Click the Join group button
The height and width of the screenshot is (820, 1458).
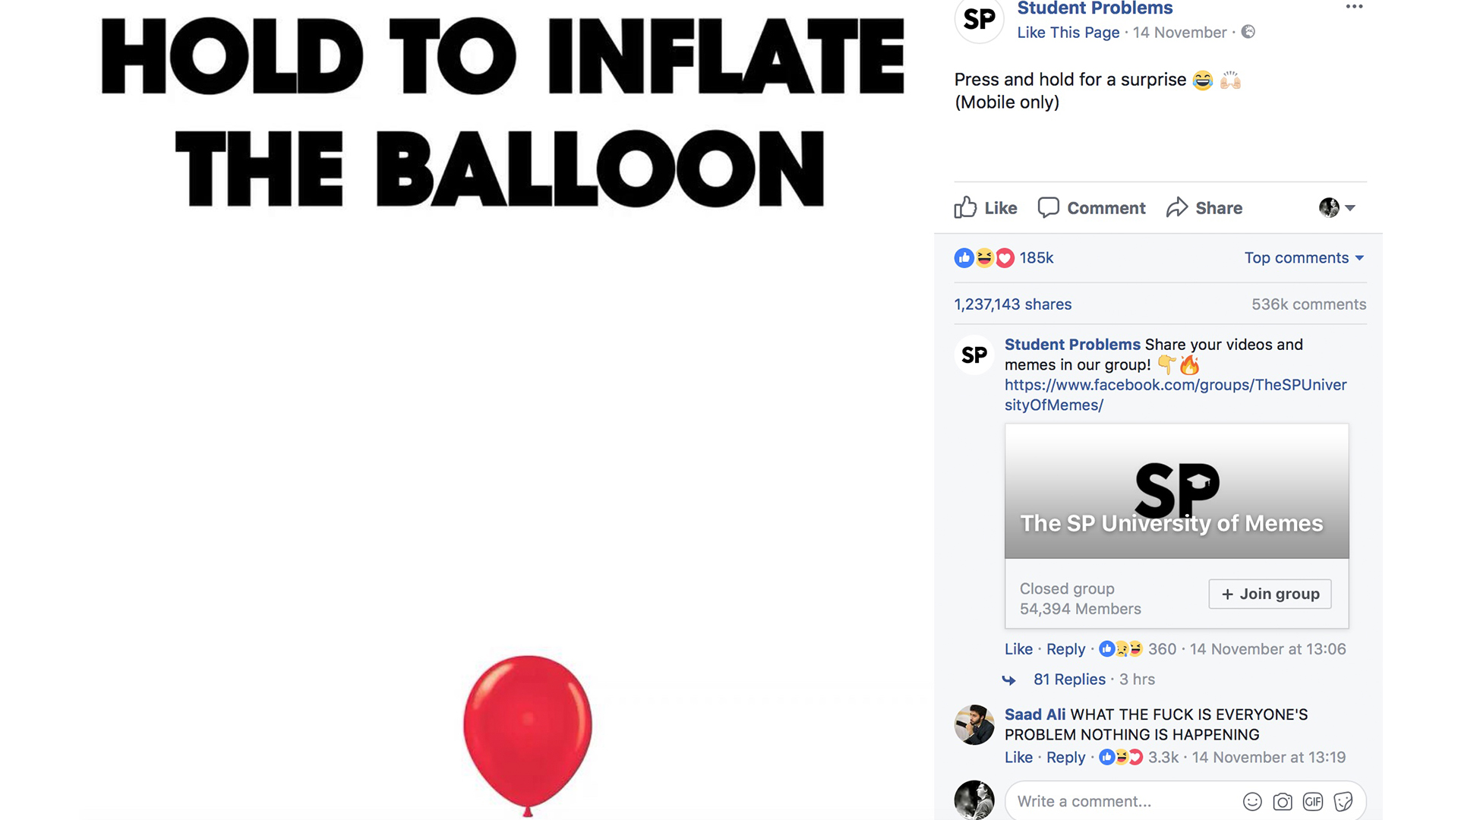click(x=1270, y=594)
